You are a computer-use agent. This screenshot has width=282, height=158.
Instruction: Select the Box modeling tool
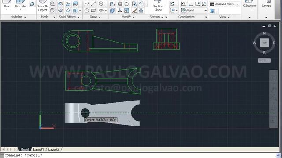coord(7,5)
